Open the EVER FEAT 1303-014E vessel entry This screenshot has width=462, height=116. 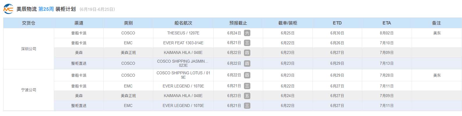(183, 43)
